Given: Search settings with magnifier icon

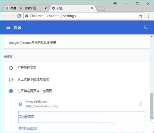Looking at the screenshot, I should (145, 27).
